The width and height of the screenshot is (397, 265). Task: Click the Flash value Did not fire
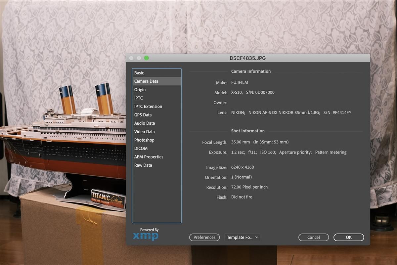pyautogui.click(x=242, y=197)
